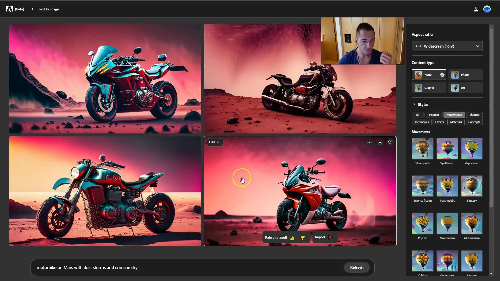
Task: Select Photo content type
Action: click(465, 75)
